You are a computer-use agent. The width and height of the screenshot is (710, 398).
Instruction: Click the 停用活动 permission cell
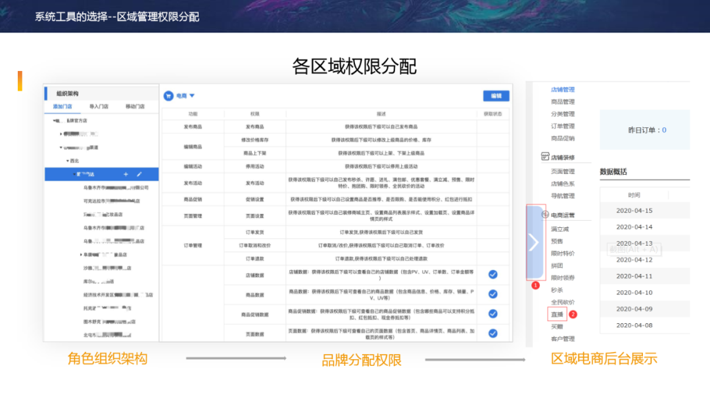click(254, 166)
